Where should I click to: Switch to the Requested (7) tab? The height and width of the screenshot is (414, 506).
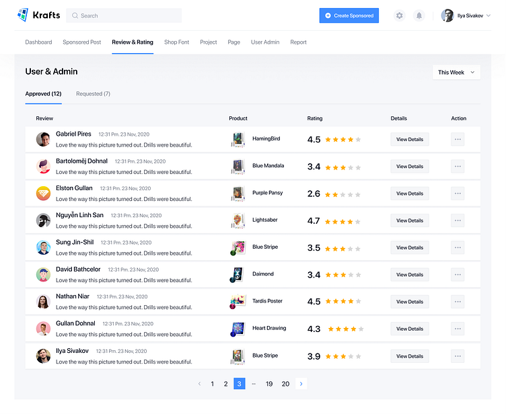click(94, 94)
